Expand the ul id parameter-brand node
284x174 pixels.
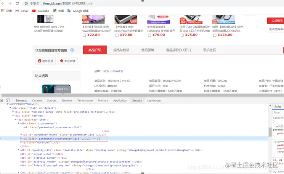pos(21,134)
